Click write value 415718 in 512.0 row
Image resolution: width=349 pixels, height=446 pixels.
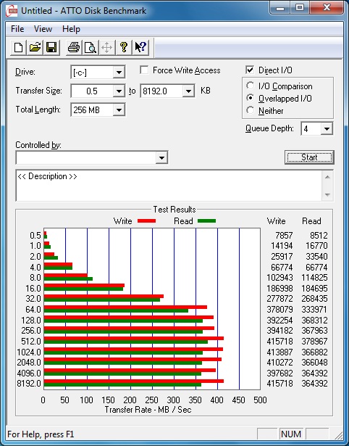pos(279,341)
